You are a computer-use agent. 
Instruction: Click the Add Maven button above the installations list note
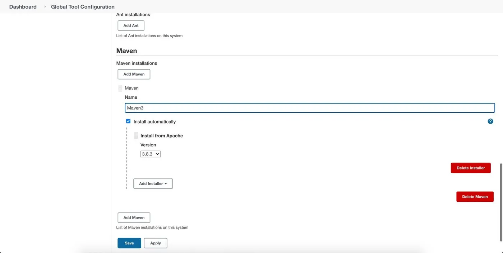click(x=134, y=217)
